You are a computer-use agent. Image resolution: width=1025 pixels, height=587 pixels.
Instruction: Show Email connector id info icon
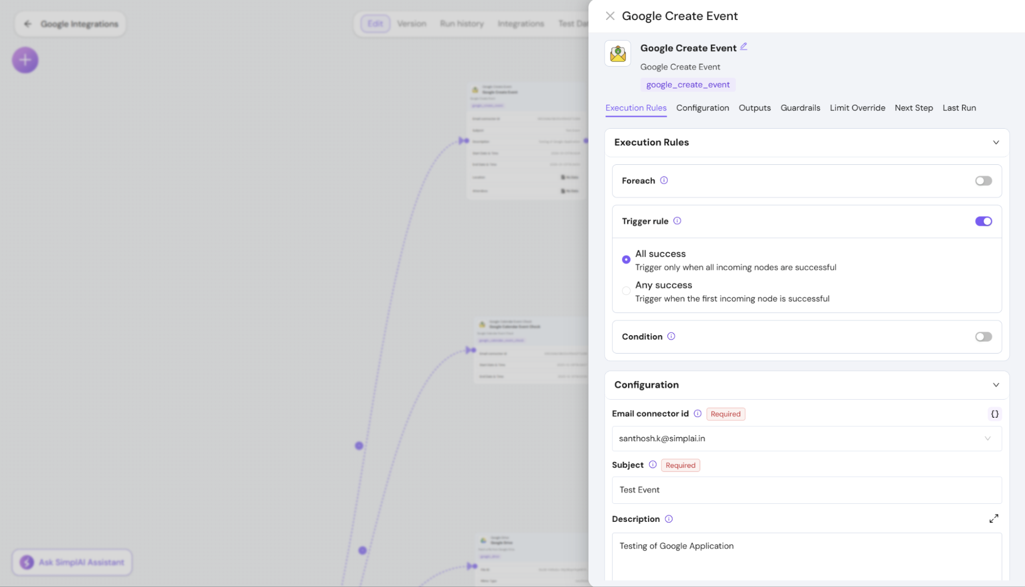click(698, 414)
